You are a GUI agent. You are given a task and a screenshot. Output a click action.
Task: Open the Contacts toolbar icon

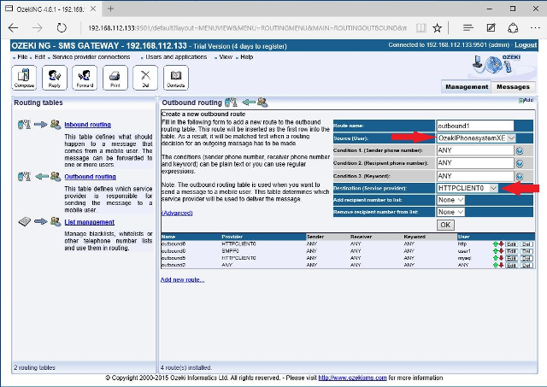point(176,78)
